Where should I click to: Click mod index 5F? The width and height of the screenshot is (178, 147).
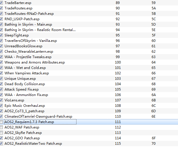click(x=154, y=35)
